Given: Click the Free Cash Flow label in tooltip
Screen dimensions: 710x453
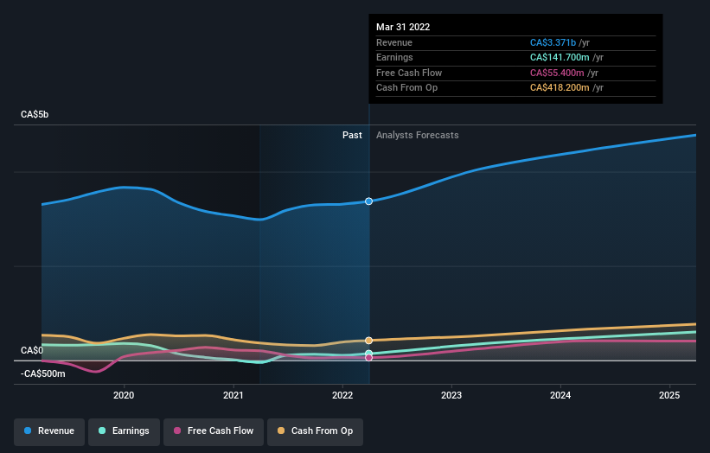Looking at the screenshot, I should pyautogui.click(x=409, y=73).
